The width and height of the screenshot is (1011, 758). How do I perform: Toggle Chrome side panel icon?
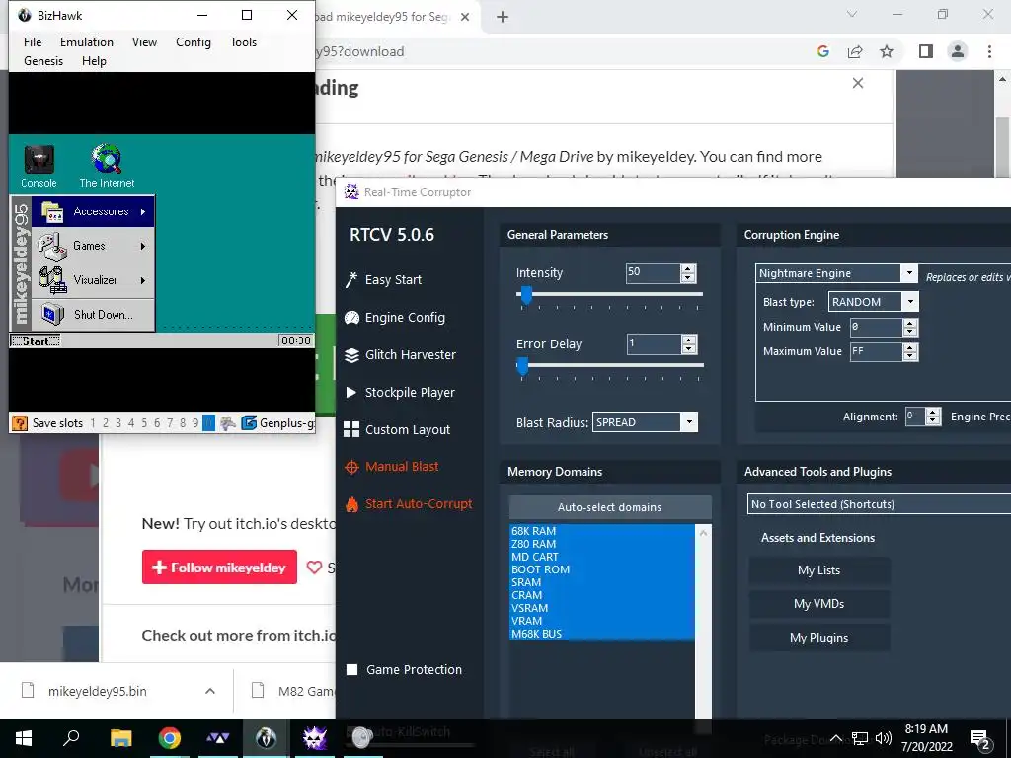tap(926, 51)
